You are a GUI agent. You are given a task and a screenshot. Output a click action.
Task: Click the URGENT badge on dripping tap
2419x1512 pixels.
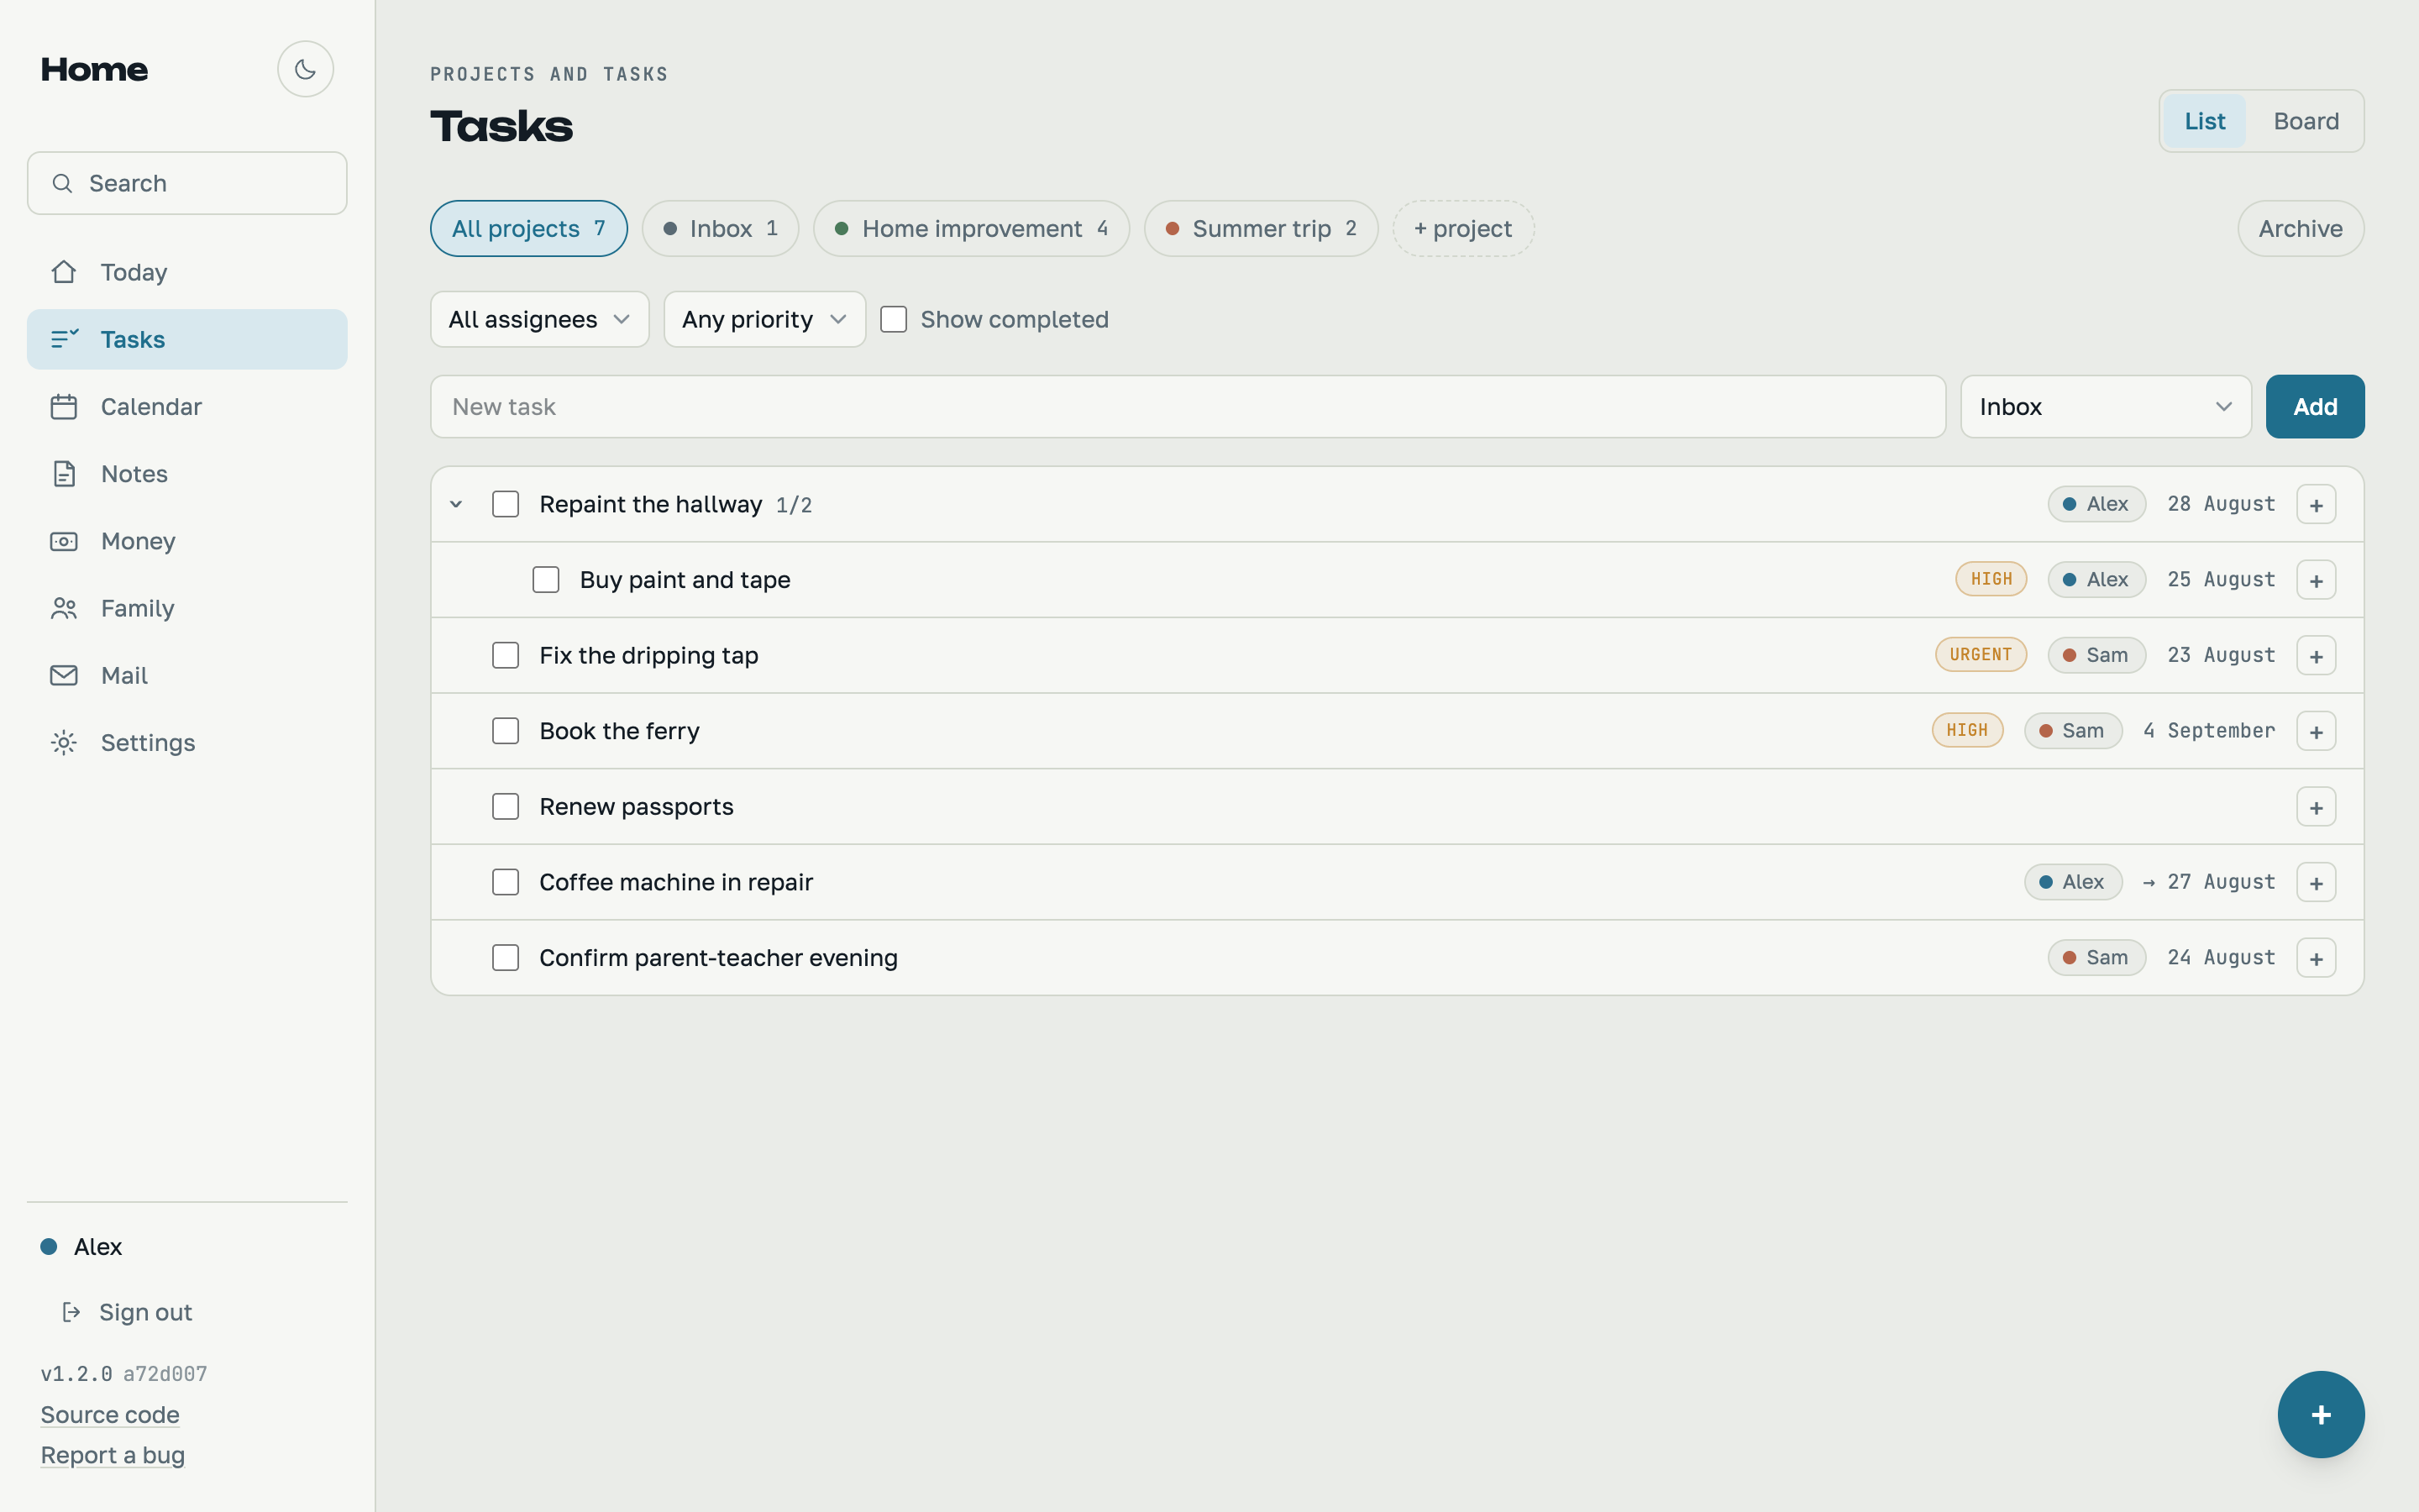point(1981,655)
